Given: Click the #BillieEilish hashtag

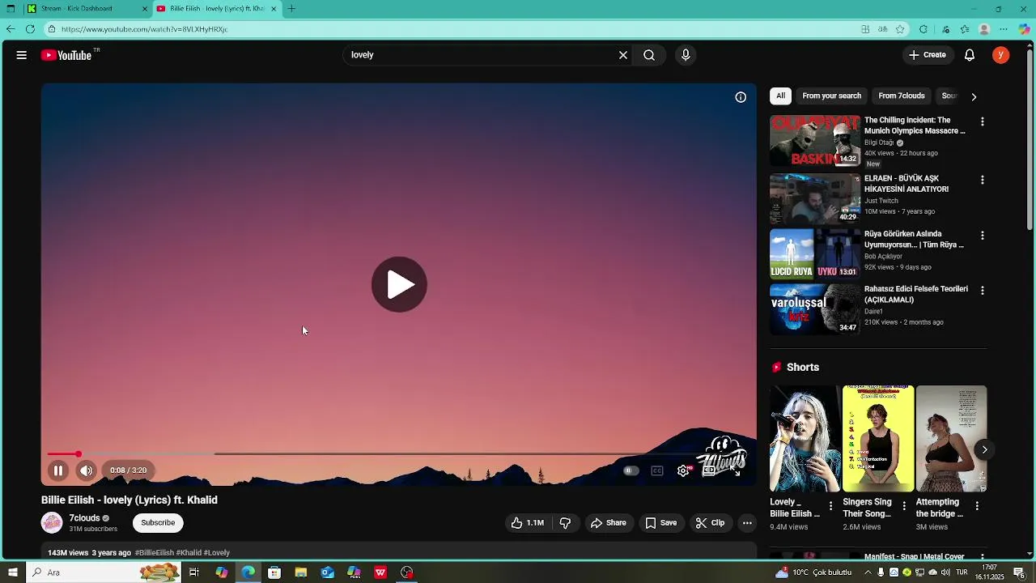Looking at the screenshot, I should (154, 553).
